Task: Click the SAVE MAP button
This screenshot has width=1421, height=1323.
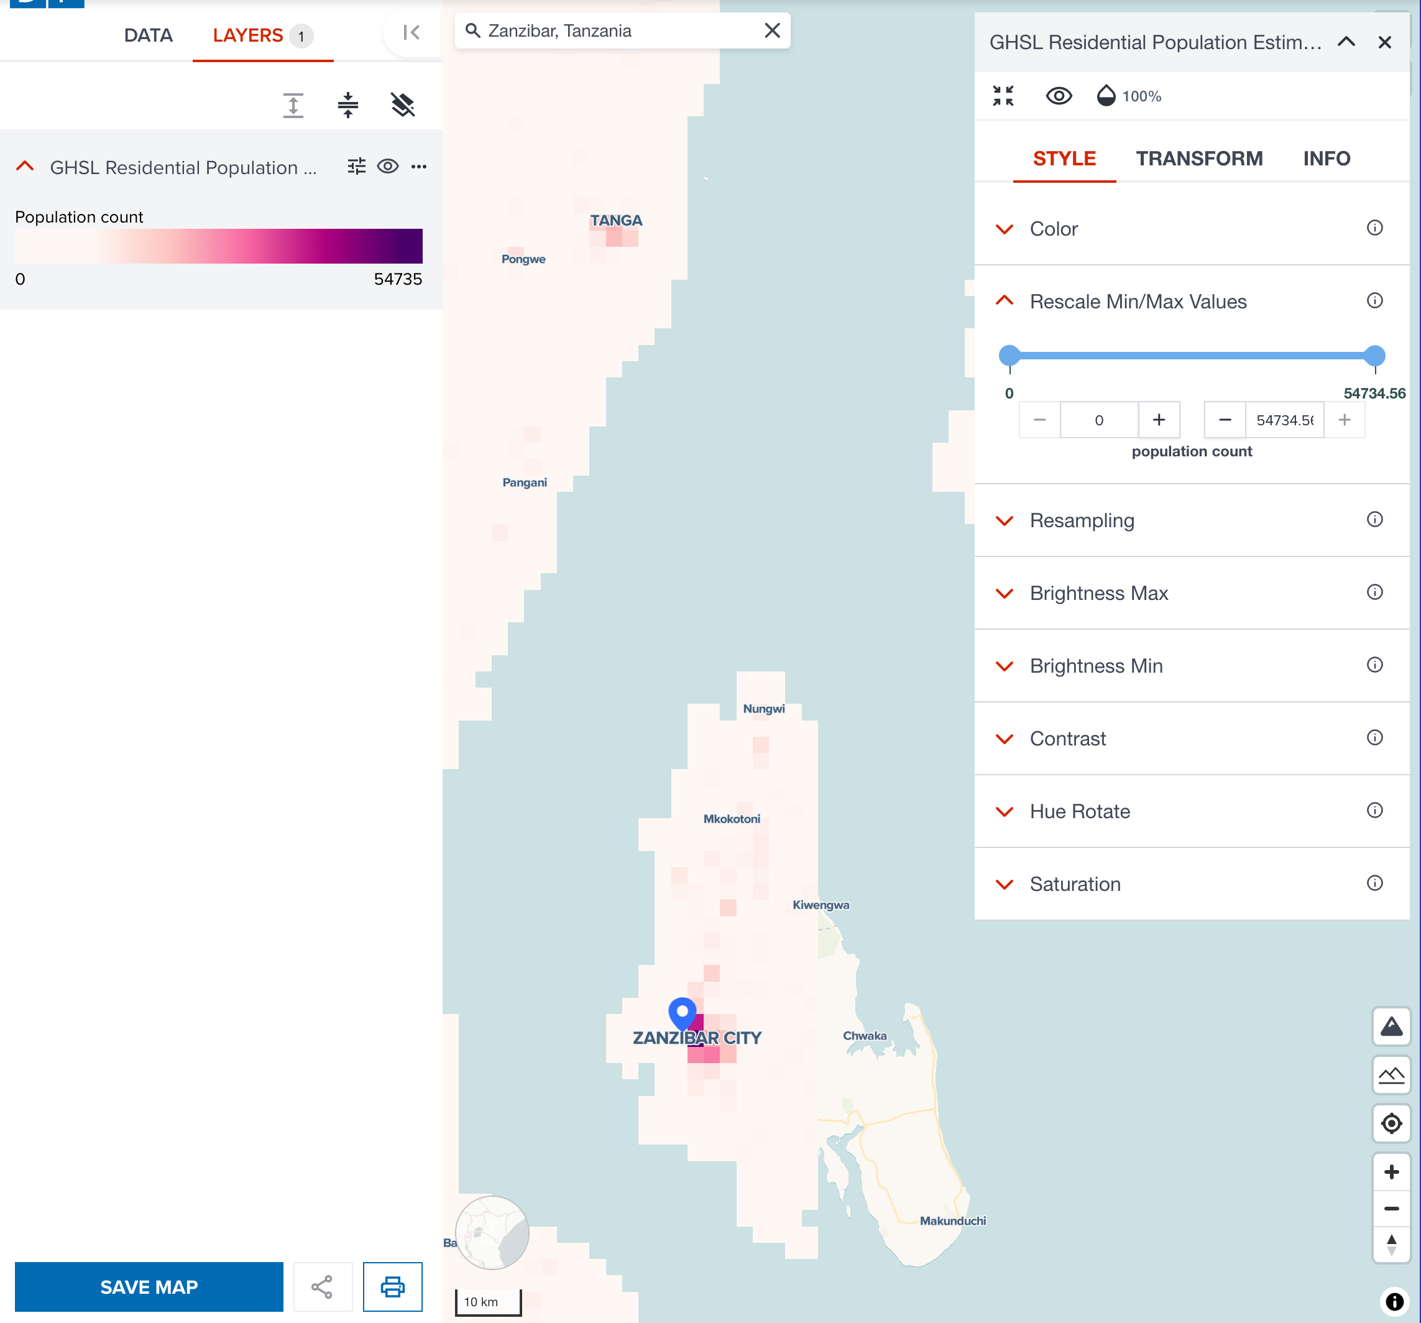Action: 149,1286
